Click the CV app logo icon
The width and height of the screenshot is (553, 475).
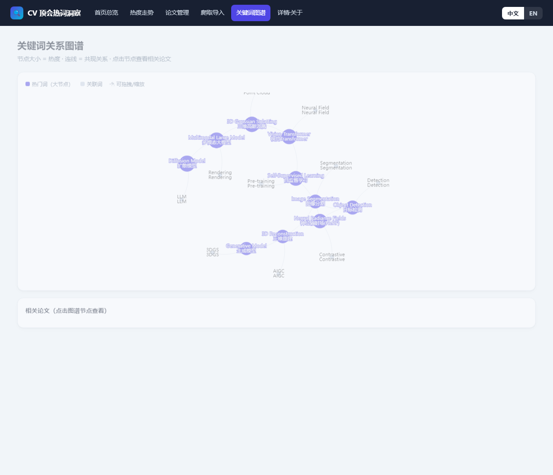(x=17, y=13)
